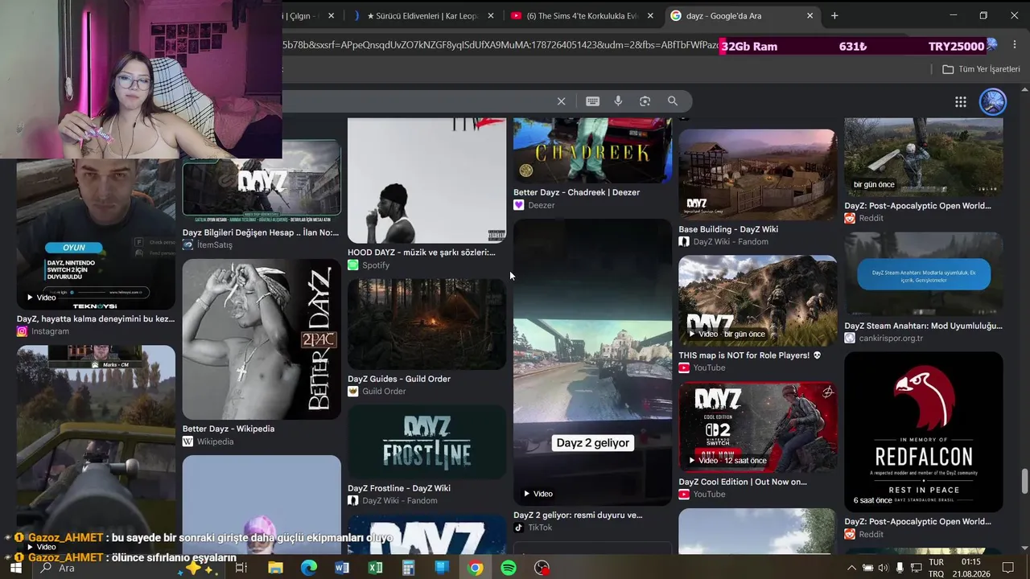Open the Tüm Yer İşaretleri bookmarks folder
Viewport: 1030px width, 579px height.
coord(981,69)
